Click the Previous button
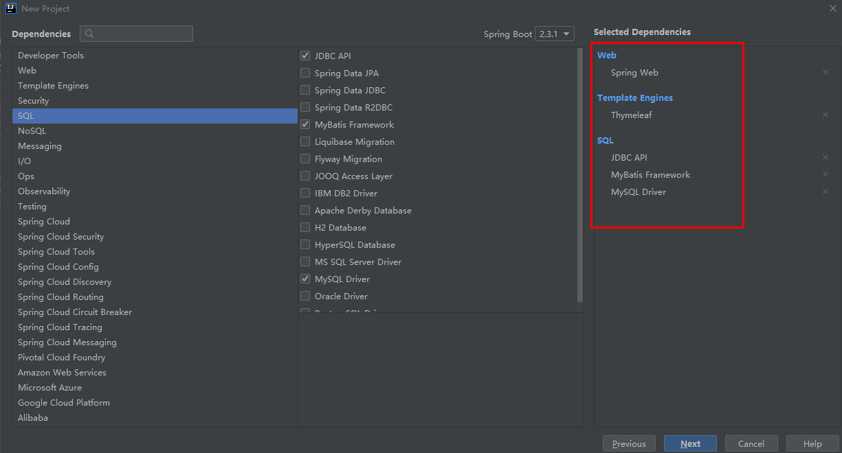842x453 pixels. point(629,443)
